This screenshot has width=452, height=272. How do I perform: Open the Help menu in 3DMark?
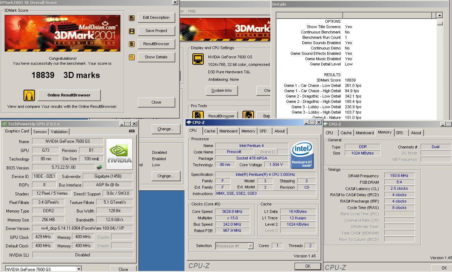click(x=192, y=11)
